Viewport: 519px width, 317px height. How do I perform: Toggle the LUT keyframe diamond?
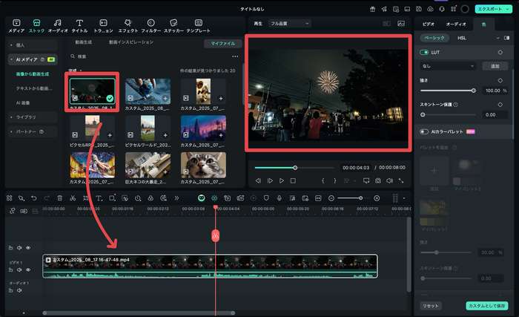pyautogui.click(x=500, y=53)
